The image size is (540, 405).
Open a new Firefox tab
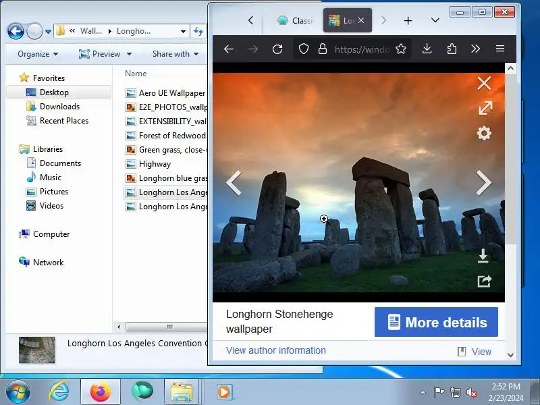[408, 21]
